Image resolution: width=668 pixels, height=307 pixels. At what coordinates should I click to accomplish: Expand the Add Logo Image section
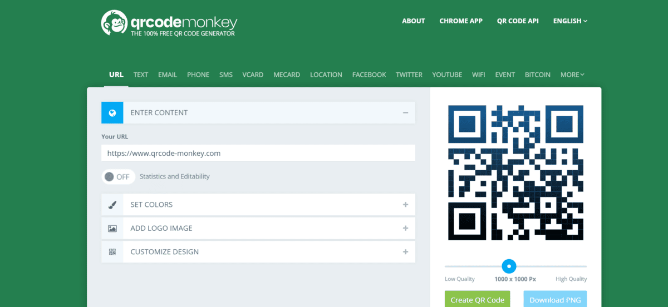405,229
